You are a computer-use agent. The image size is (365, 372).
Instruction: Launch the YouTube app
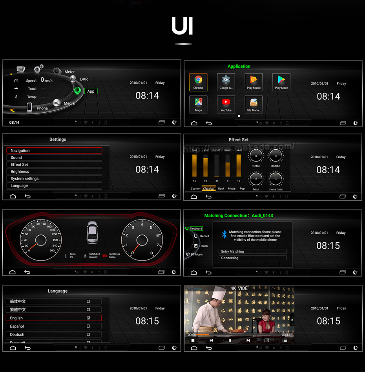click(226, 104)
